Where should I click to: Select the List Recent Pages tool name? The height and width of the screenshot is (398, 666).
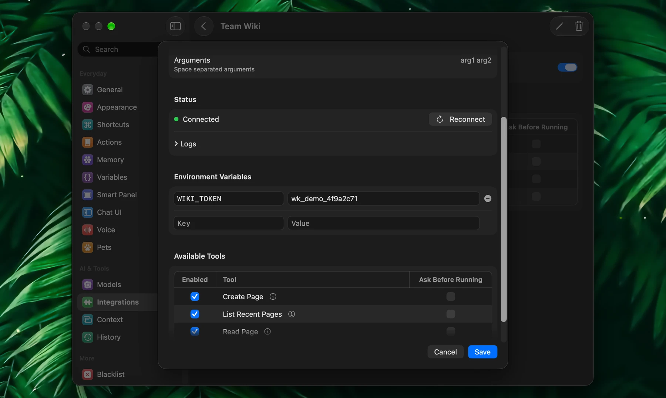252,314
